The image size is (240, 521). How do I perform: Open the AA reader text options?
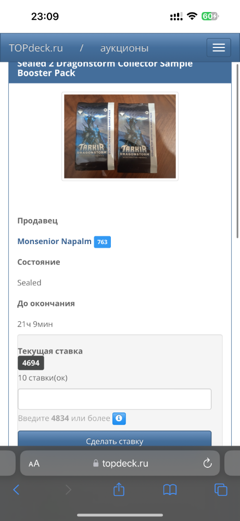[34, 464]
